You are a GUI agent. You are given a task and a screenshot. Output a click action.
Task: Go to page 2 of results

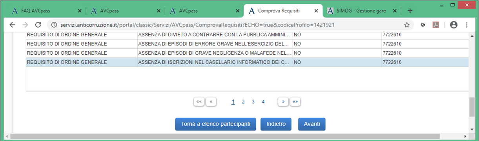243,102
